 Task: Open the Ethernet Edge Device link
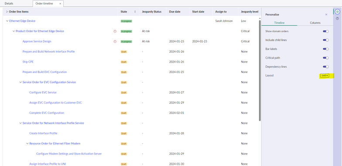pos(22,21)
